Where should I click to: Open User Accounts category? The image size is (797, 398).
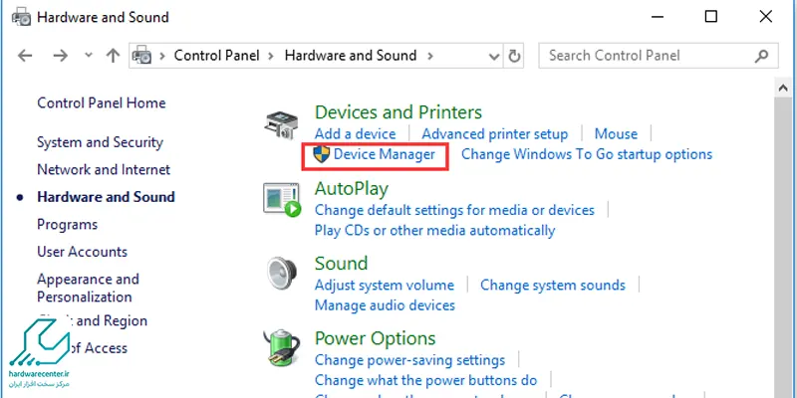click(82, 252)
